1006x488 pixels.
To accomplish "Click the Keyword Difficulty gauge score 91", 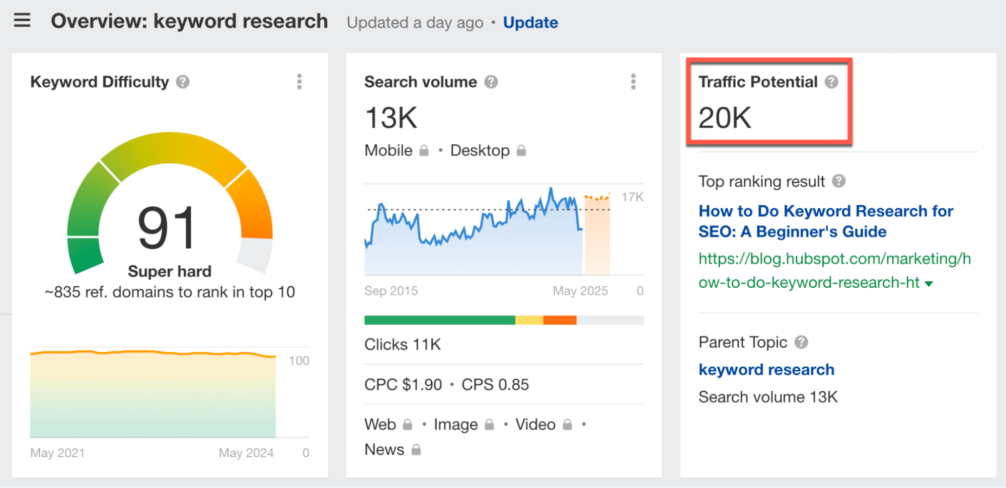I will [166, 228].
